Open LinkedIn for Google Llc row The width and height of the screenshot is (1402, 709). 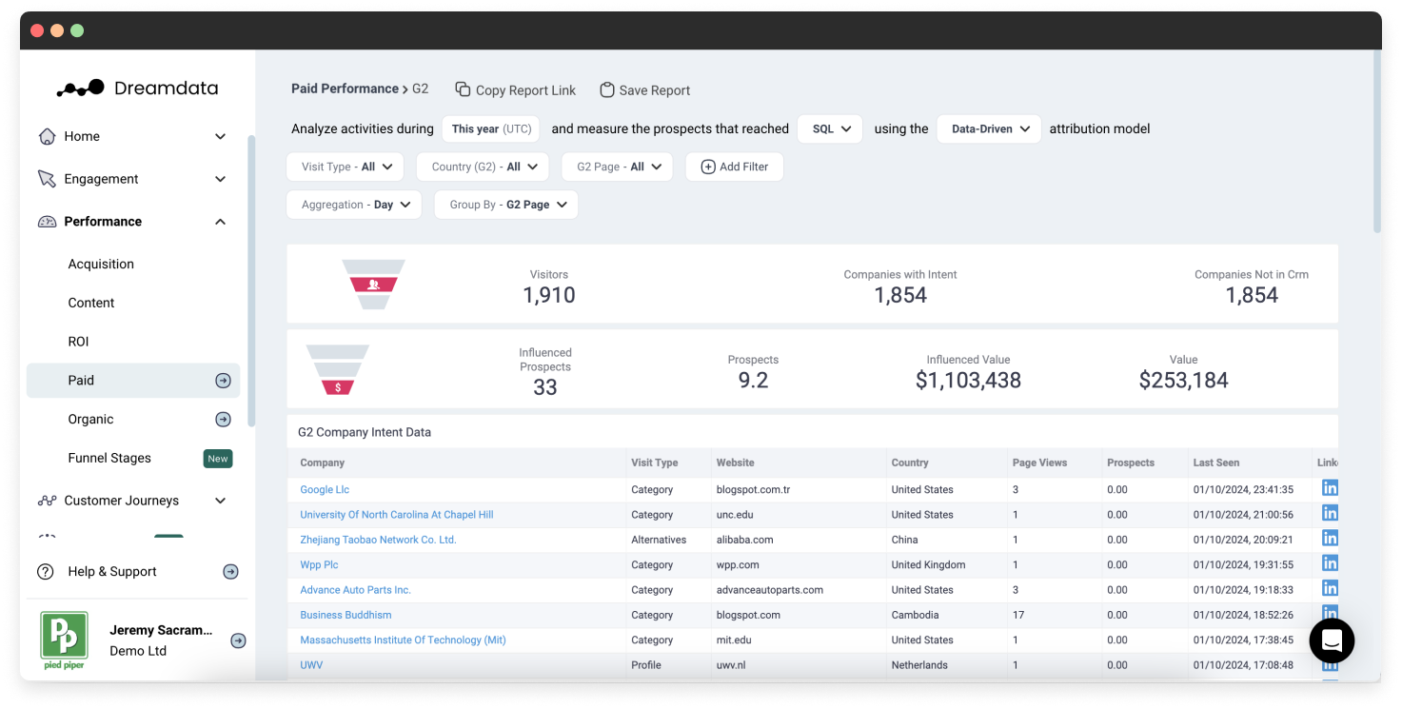click(x=1330, y=488)
